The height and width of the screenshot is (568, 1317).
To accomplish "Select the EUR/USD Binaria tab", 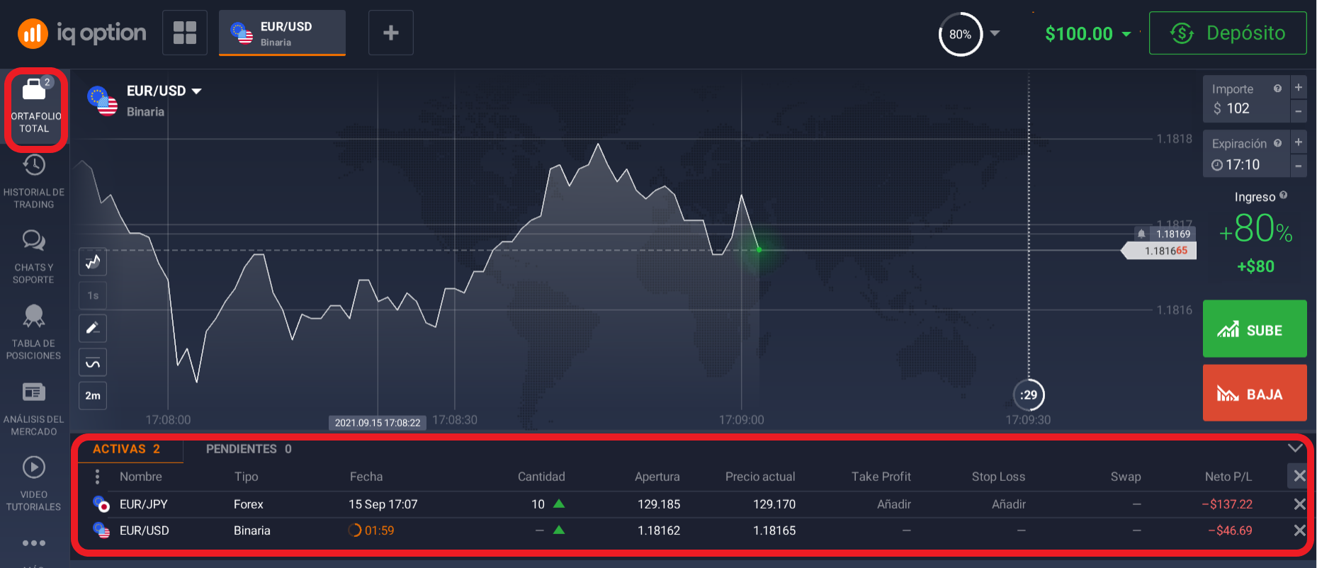I will point(282,33).
